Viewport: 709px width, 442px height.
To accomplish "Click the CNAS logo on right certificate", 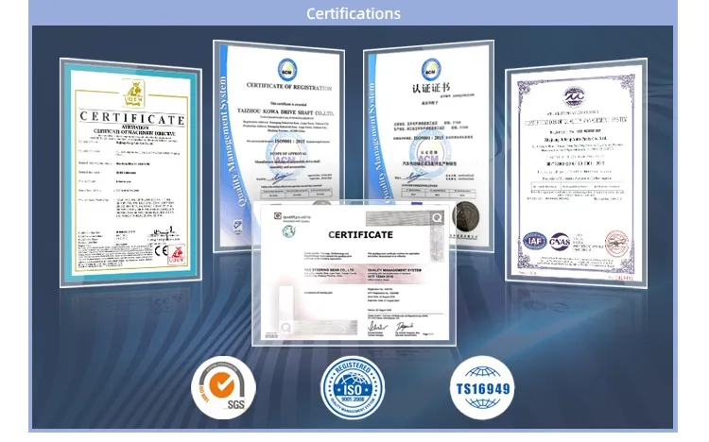I will [x=559, y=244].
